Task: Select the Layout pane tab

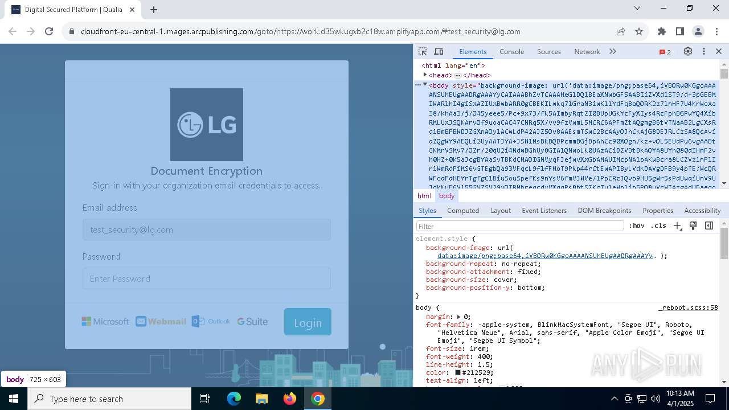Action: tap(501, 211)
